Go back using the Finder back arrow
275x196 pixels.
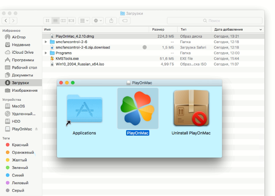5,21
